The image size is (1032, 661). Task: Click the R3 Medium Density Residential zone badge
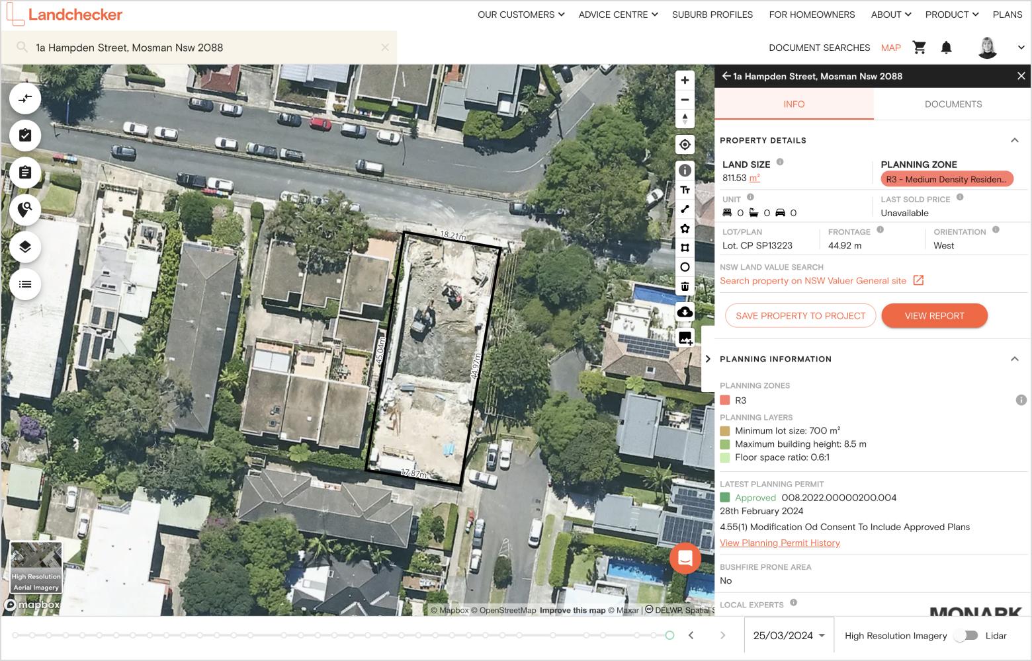(x=947, y=179)
